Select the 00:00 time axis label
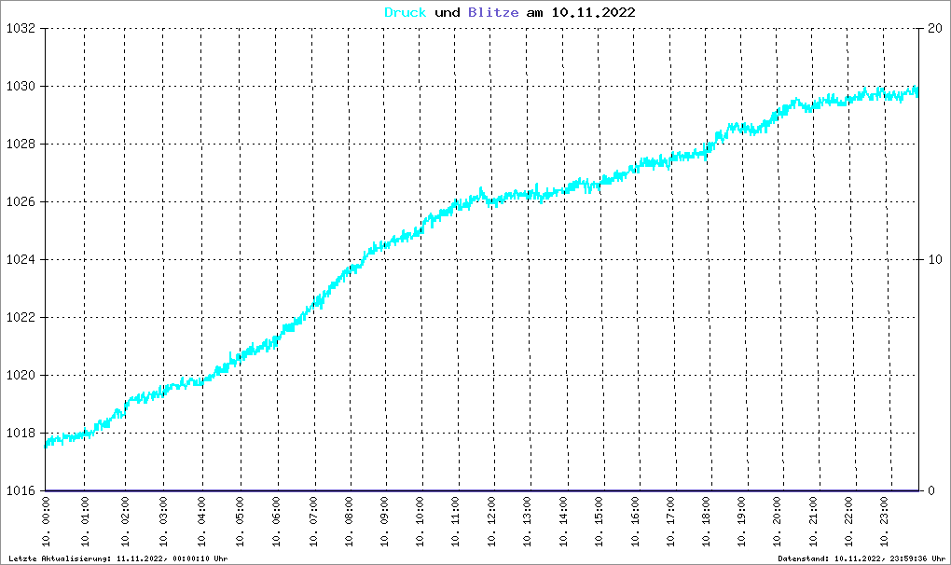951x565 pixels. tap(46, 521)
